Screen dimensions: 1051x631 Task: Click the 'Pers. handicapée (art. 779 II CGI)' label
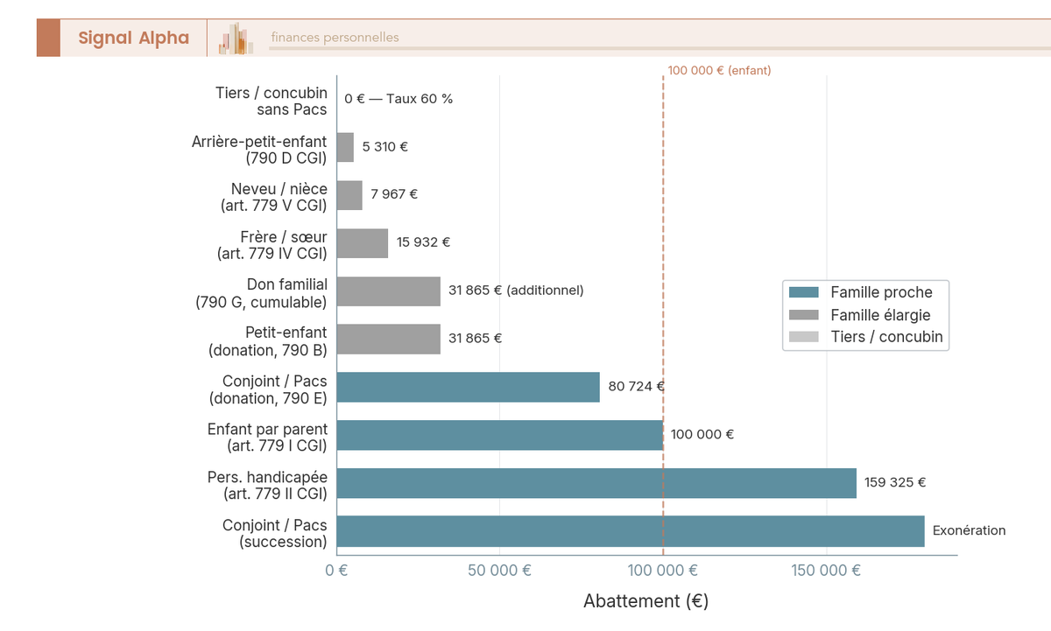coord(267,486)
